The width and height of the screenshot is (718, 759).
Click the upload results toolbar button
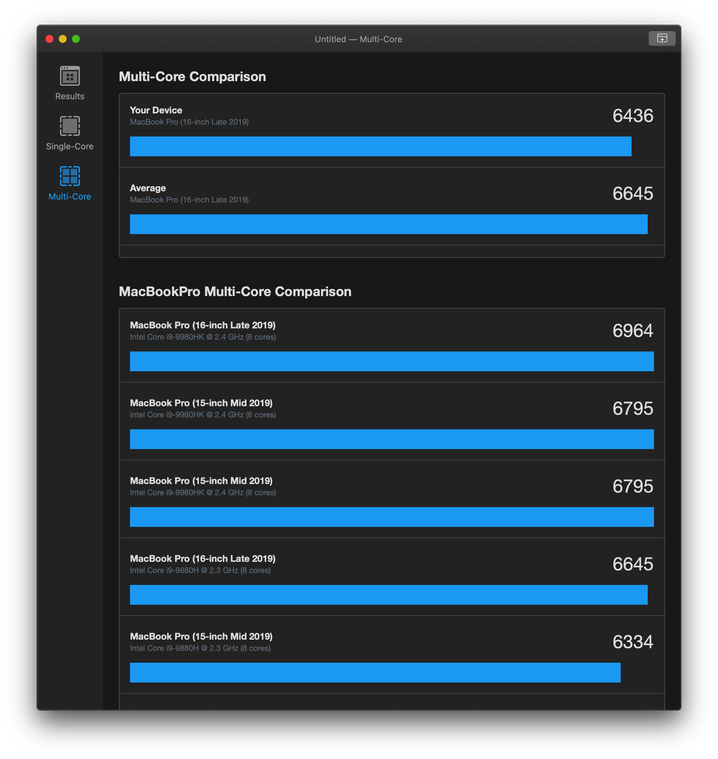pyautogui.click(x=662, y=39)
